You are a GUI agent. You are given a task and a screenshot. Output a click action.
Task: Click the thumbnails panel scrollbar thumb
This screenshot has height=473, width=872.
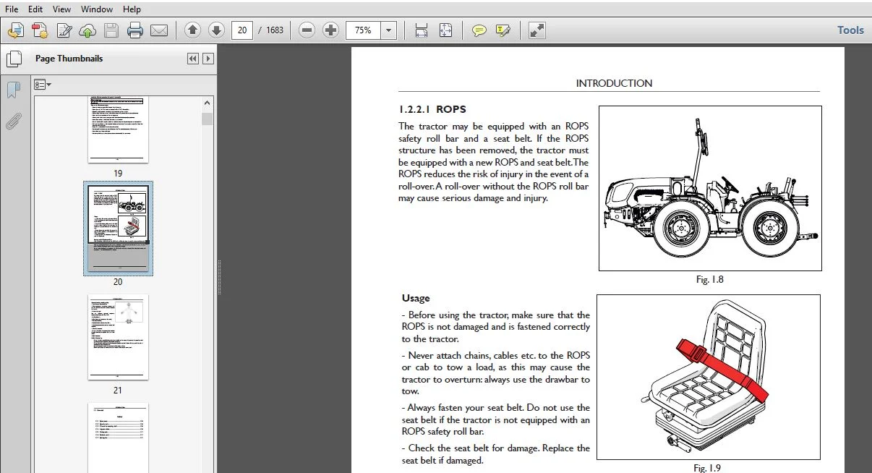(208, 119)
